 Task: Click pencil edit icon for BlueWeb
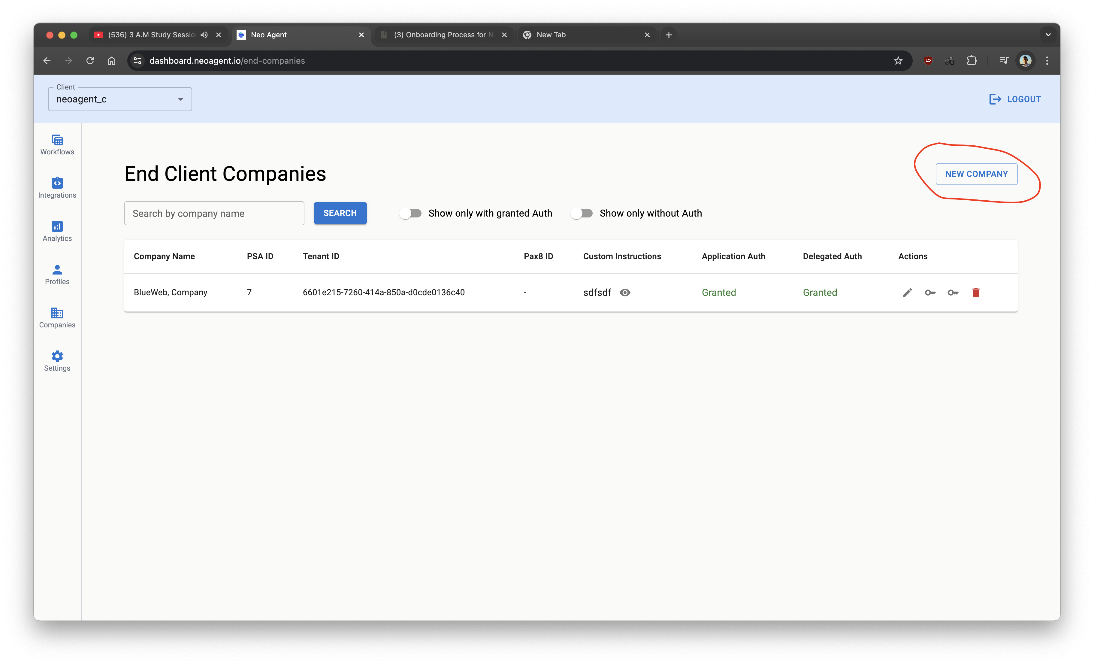[x=907, y=292]
